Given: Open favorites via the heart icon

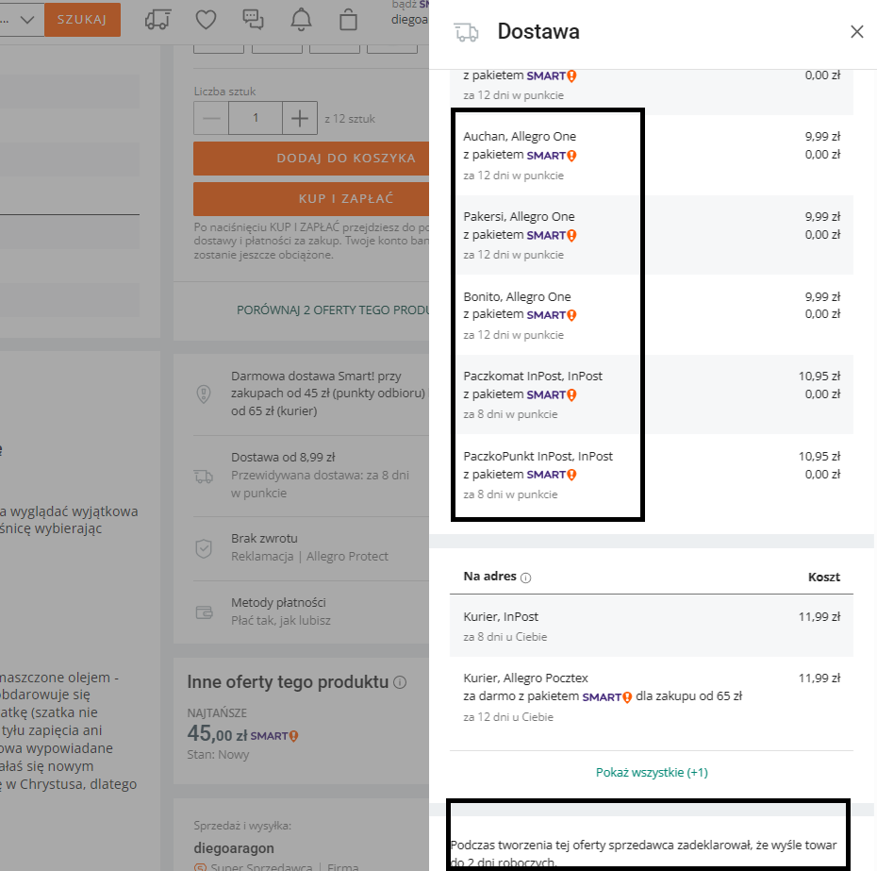Looking at the screenshot, I should point(206,19).
